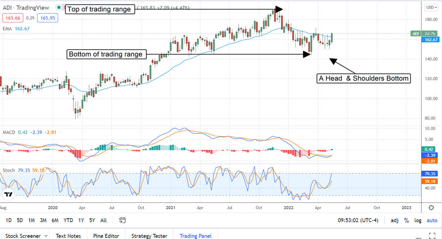Viewport: 442px width, 239px height.
Task: Select the YTD time range
Action: (x=68, y=220)
